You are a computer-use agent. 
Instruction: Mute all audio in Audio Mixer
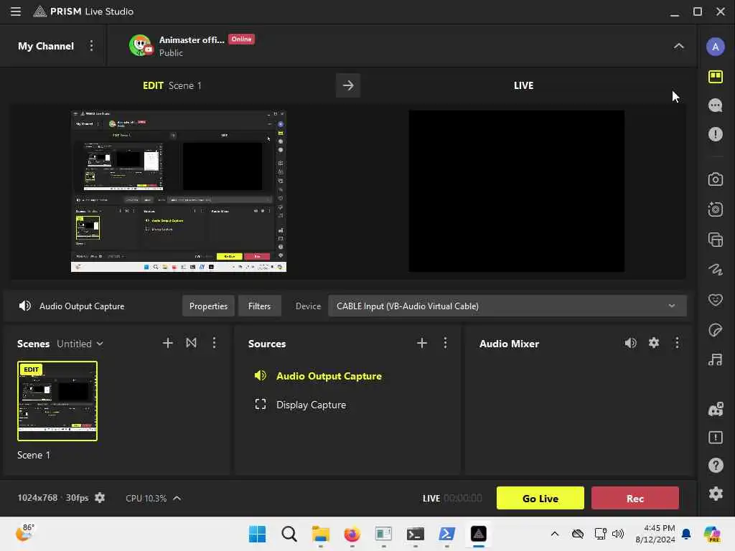pos(630,343)
